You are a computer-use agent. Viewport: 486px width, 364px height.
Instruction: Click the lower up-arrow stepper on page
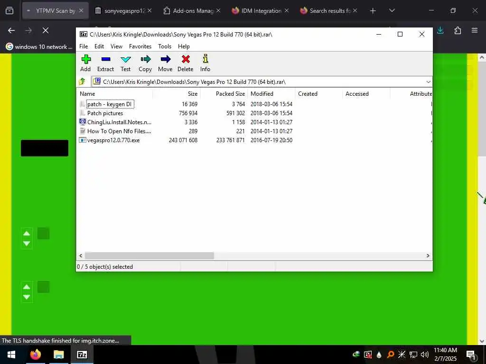pos(27,287)
